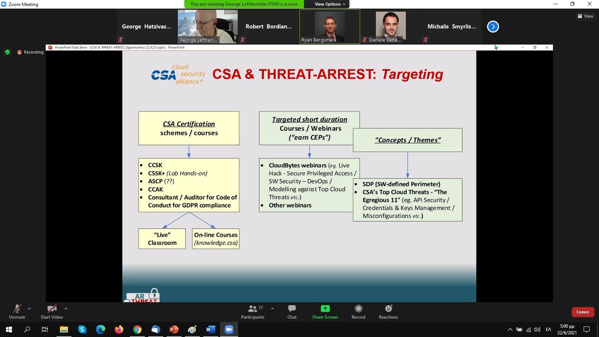Unmute the microphone
599x337 pixels.
click(x=17, y=312)
